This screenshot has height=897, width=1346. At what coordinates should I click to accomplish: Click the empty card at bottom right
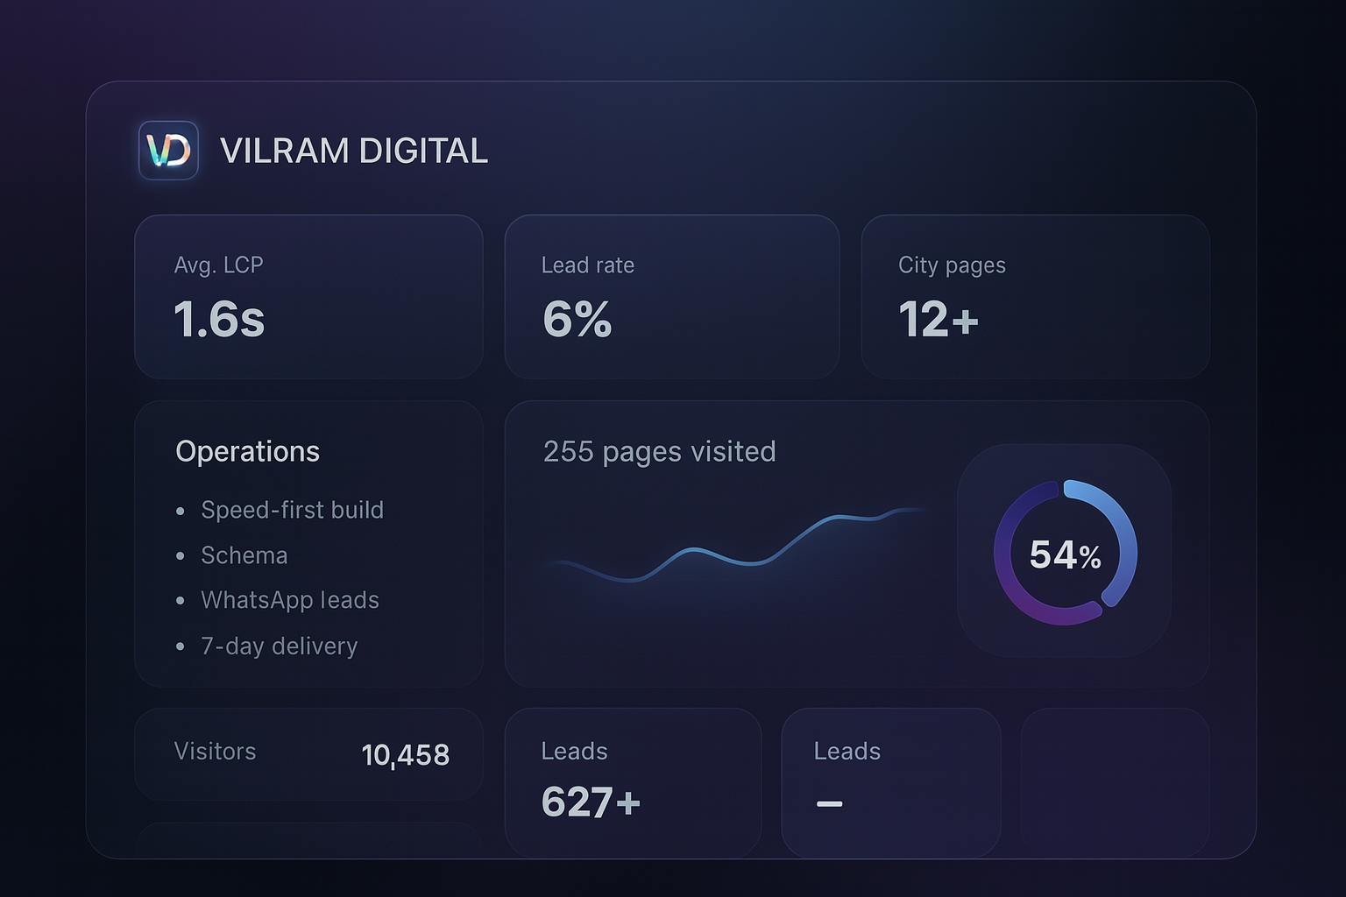[x=1115, y=781]
